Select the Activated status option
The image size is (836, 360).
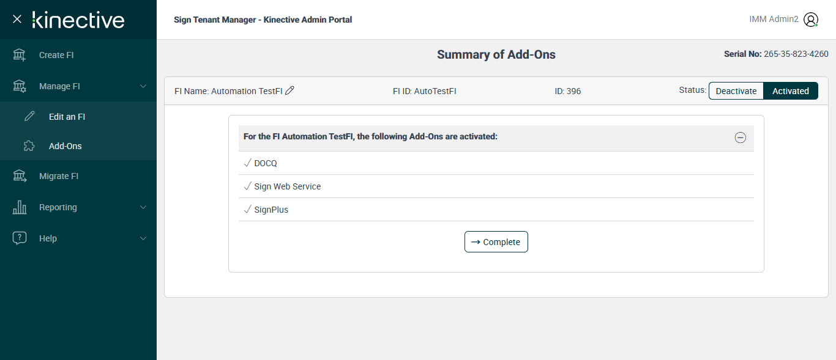[790, 91]
